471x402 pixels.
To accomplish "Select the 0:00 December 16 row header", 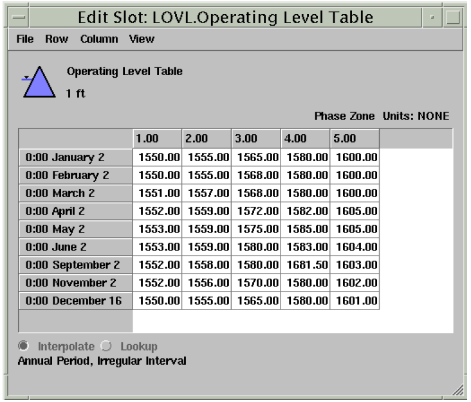I will tap(75, 301).
